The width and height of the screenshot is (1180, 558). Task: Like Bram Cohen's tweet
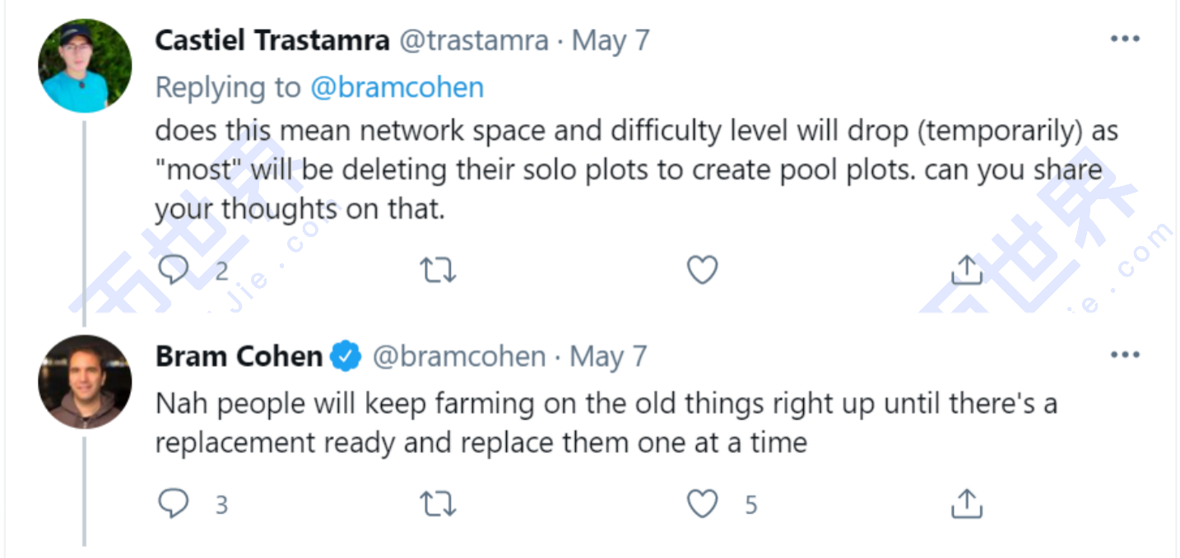[702, 504]
